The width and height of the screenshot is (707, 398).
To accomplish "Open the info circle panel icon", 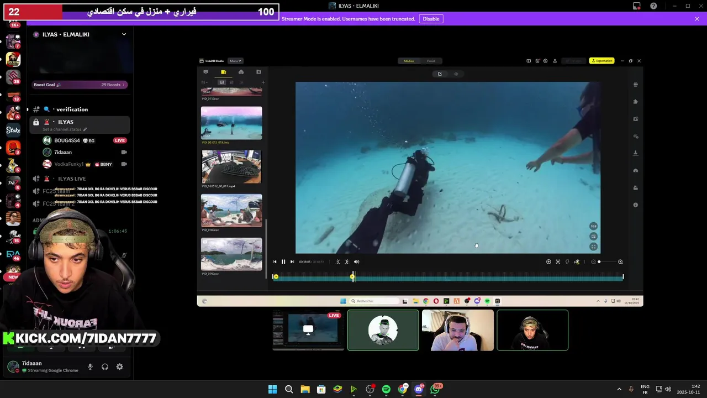I will point(635,205).
